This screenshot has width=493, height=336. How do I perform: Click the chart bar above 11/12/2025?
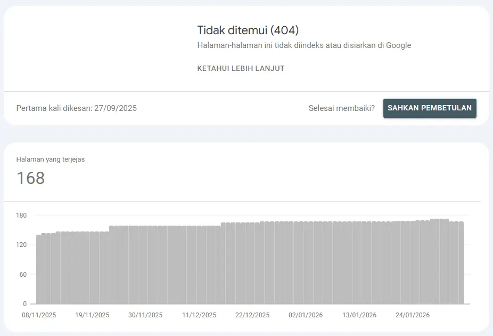point(200,265)
